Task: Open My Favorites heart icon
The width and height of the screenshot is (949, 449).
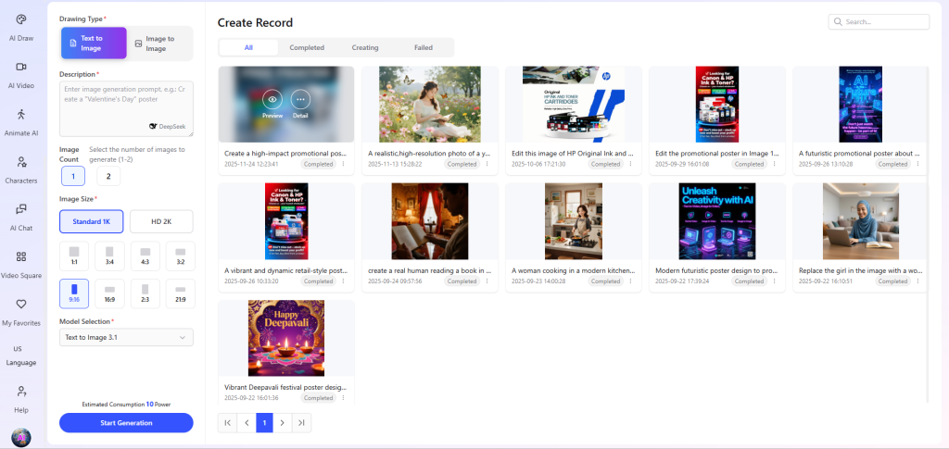Action: tap(20, 310)
